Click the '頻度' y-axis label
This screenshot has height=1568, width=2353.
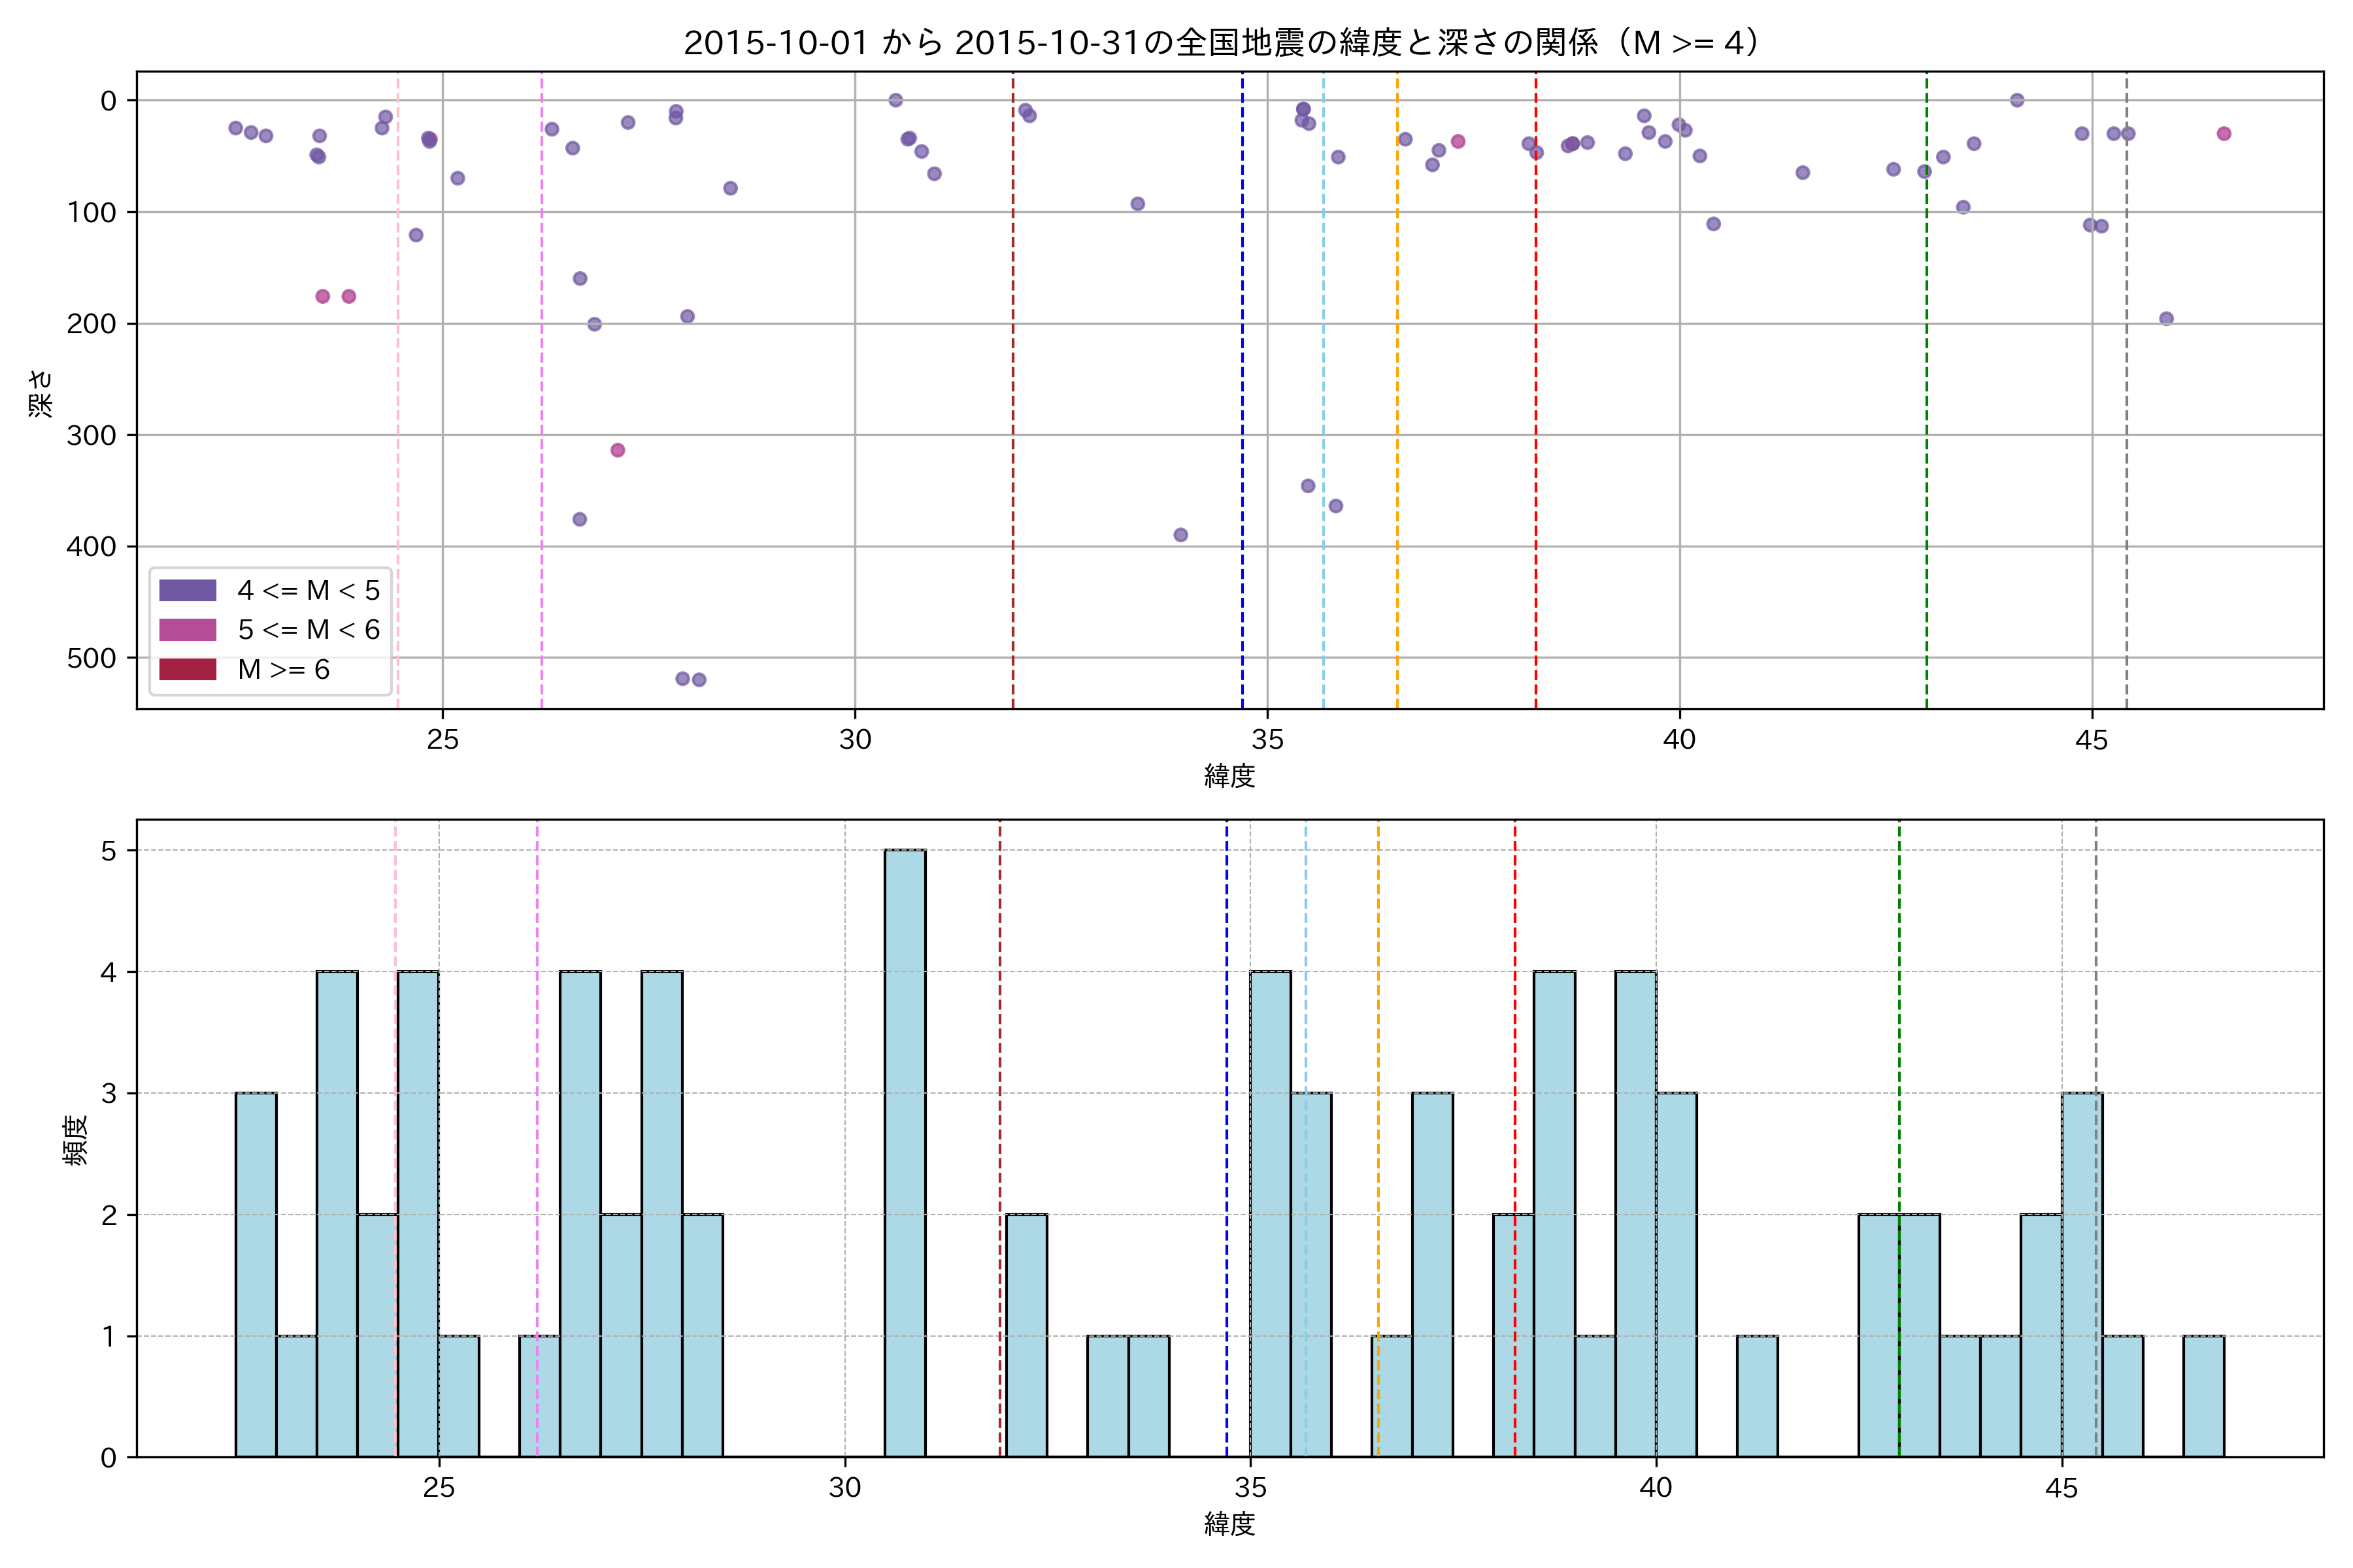(76, 1140)
